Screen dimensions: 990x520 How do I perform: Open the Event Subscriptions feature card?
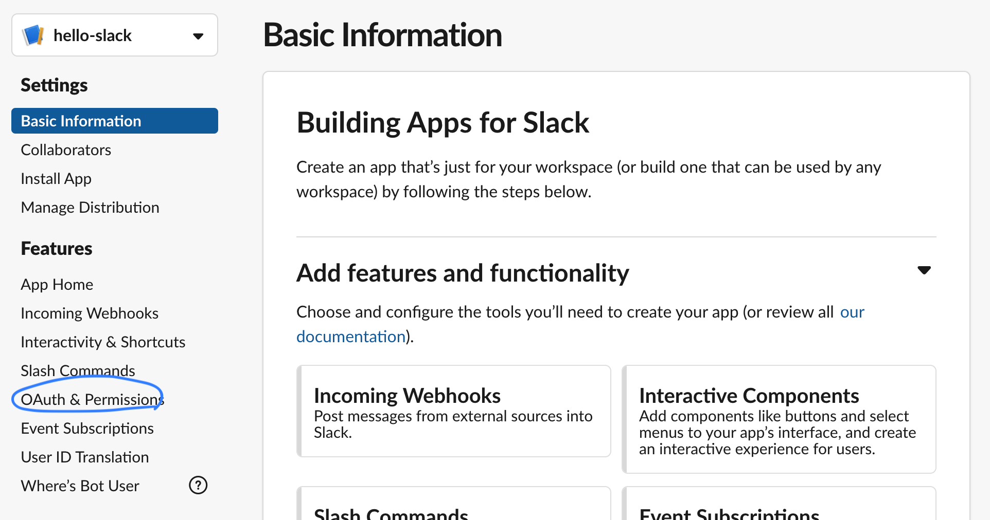pos(779,504)
